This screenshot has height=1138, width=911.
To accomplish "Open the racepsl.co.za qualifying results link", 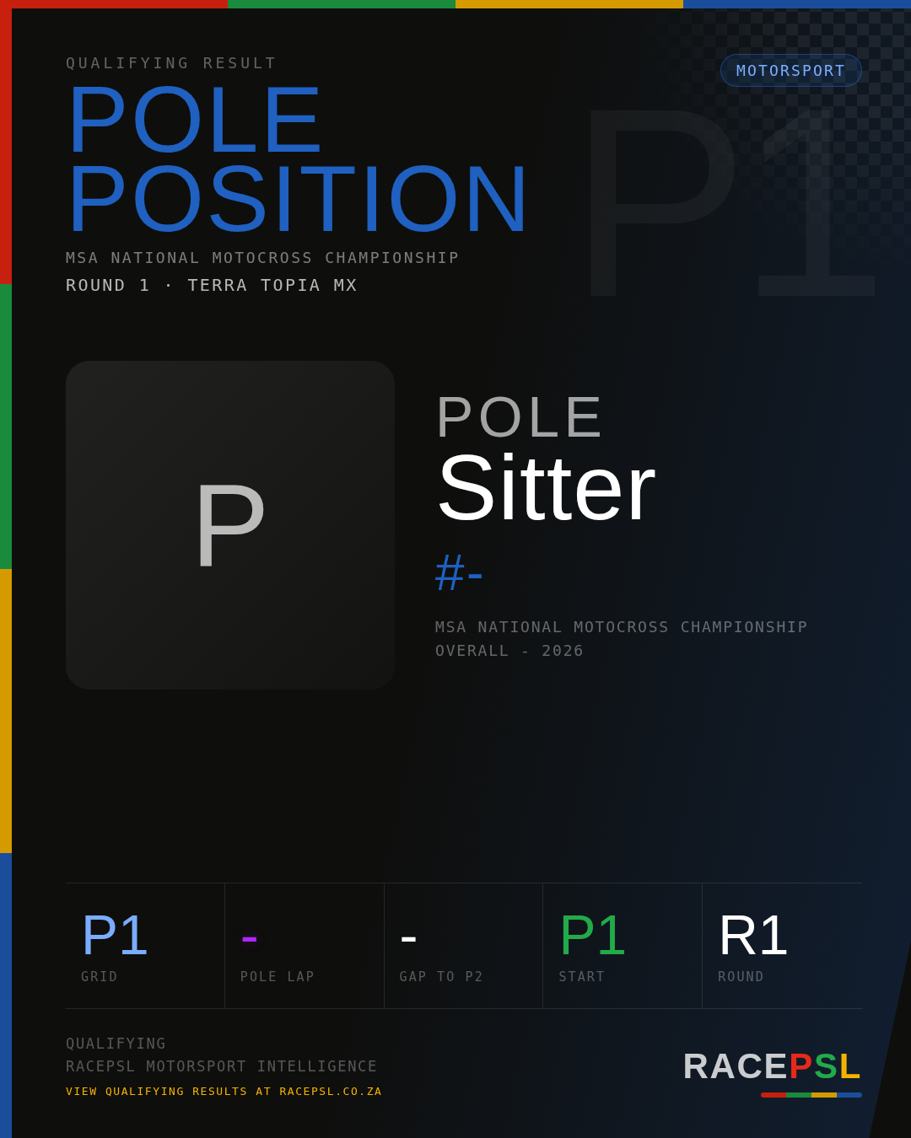I will (224, 1092).
